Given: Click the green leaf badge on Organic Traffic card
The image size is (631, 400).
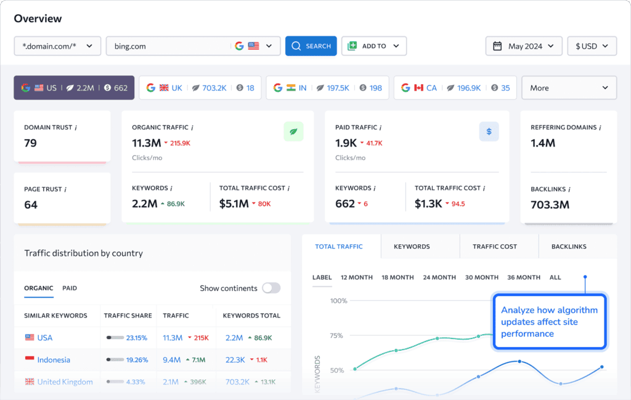Looking at the screenshot, I should [x=293, y=131].
